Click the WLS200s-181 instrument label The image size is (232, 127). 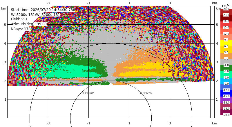coord(35,15)
